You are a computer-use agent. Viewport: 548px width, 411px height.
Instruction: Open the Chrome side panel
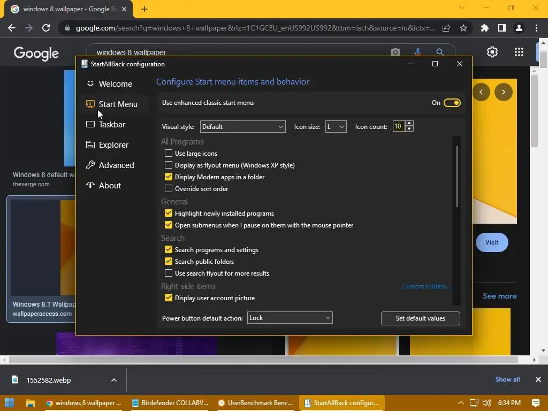[x=502, y=28]
